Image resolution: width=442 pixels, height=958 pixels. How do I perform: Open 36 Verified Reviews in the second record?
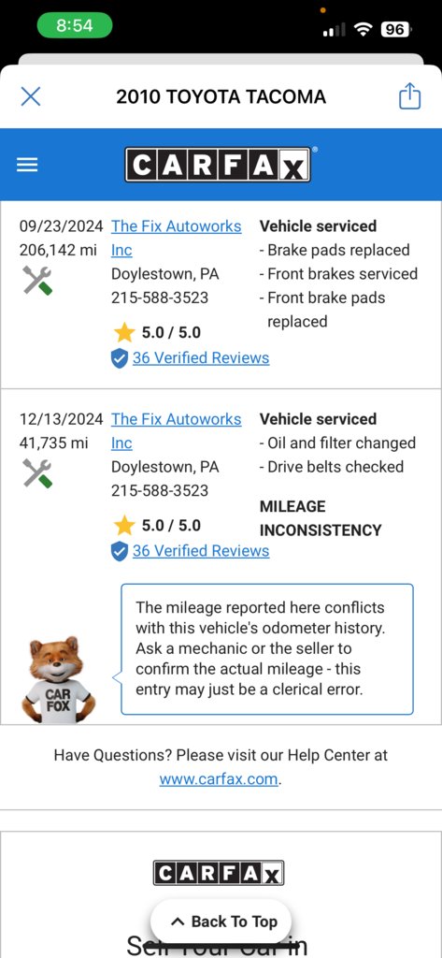tap(201, 551)
